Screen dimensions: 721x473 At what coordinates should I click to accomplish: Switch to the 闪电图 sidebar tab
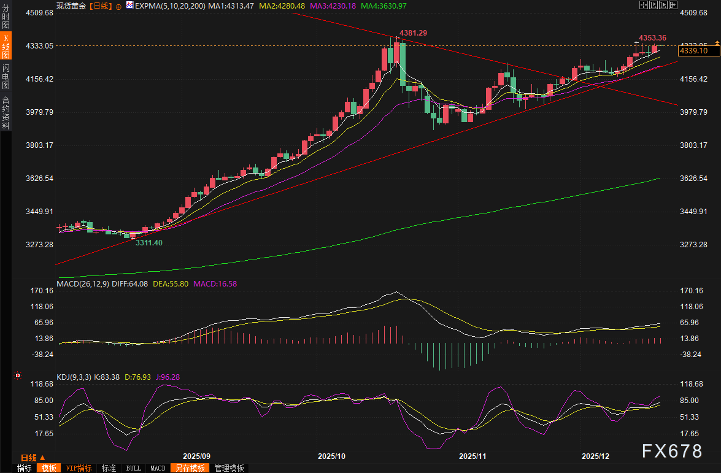[6, 76]
